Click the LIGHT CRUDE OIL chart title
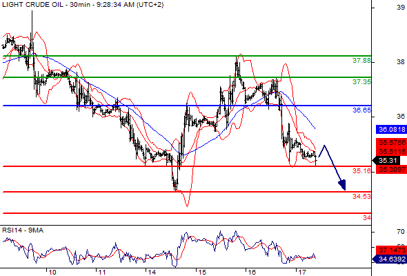The width and height of the screenshot is (407, 276). [83, 5]
